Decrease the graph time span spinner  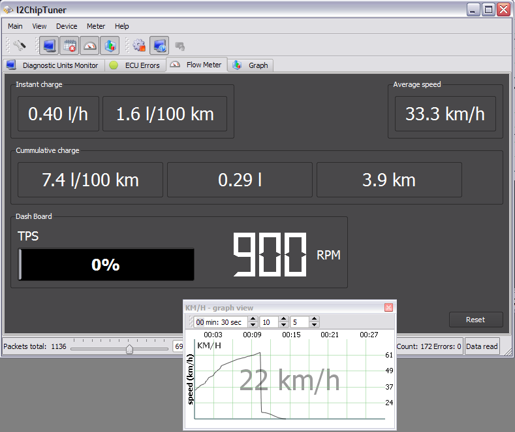[x=253, y=325]
